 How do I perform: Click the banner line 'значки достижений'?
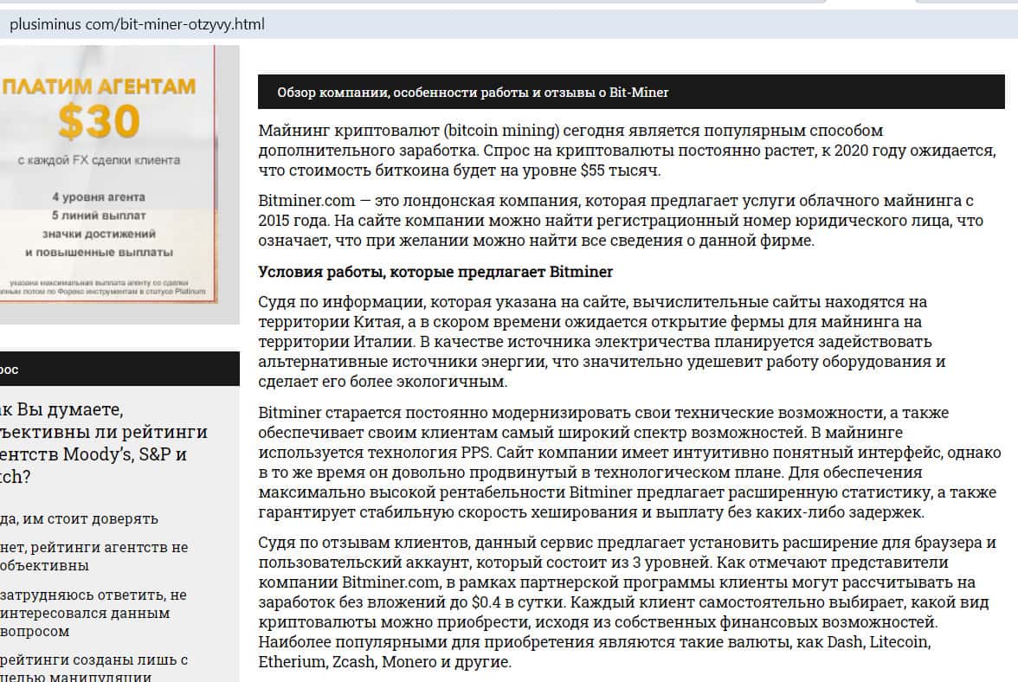[99, 234]
